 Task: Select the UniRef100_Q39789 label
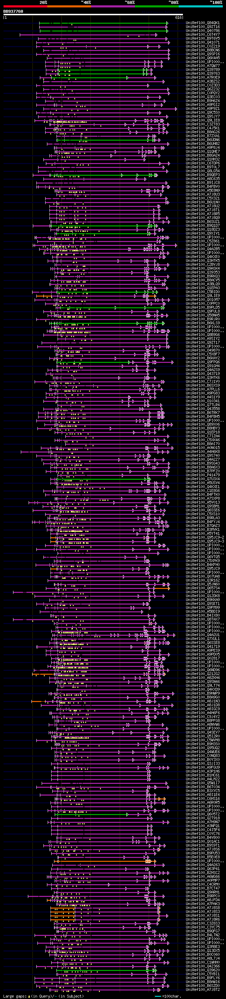pos(203,70)
